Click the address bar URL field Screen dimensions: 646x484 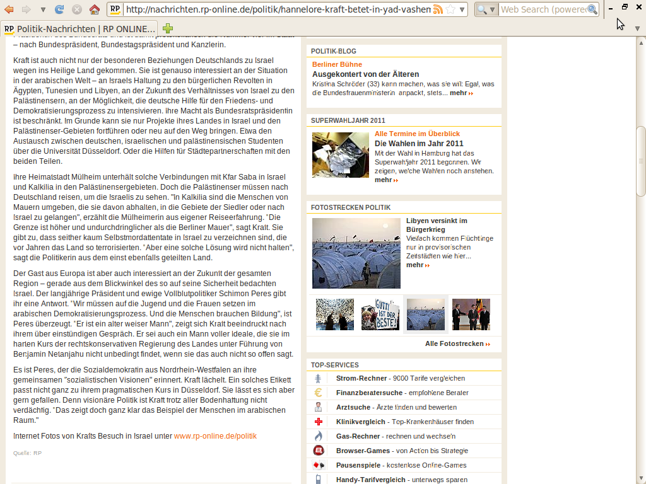(278, 9)
